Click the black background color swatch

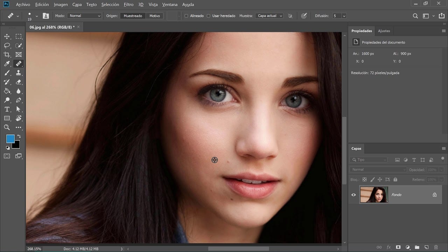(x=16, y=145)
